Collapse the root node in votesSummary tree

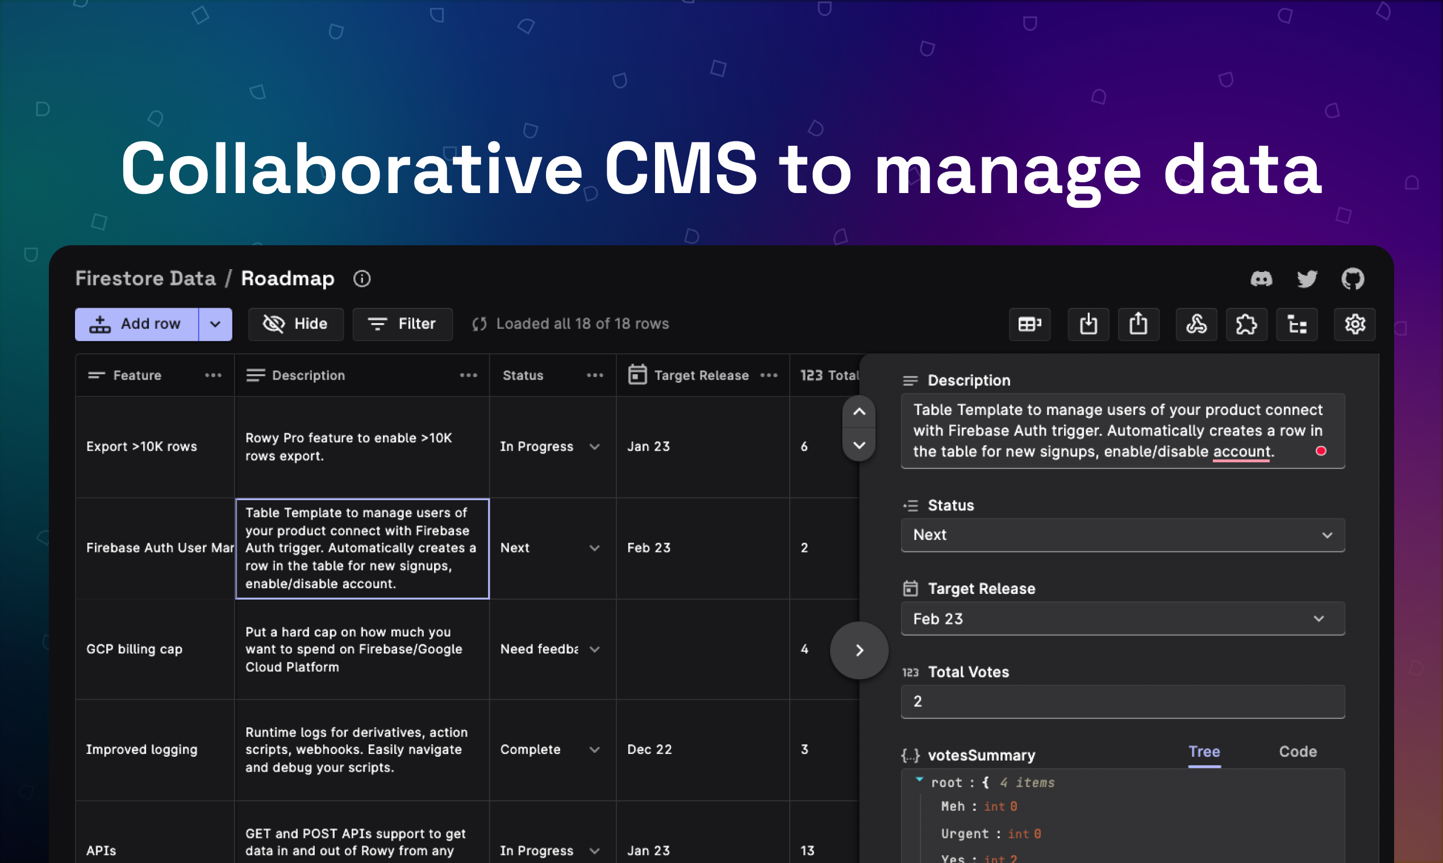click(919, 780)
